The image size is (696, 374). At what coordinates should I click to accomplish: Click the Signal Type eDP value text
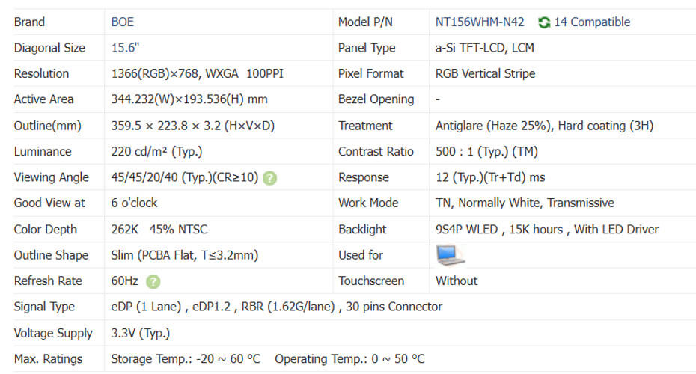[x=276, y=307]
